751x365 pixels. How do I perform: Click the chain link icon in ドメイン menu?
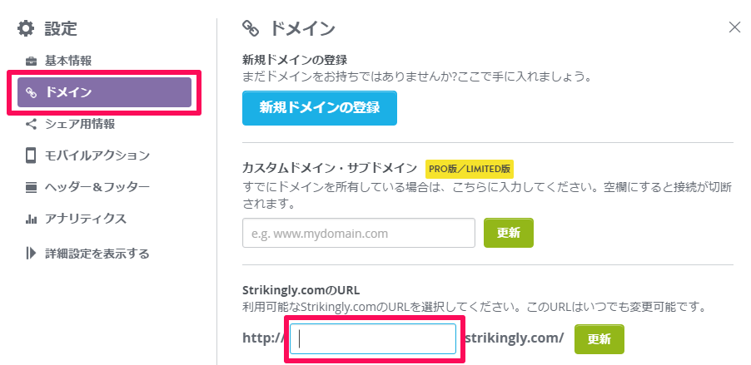click(31, 92)
